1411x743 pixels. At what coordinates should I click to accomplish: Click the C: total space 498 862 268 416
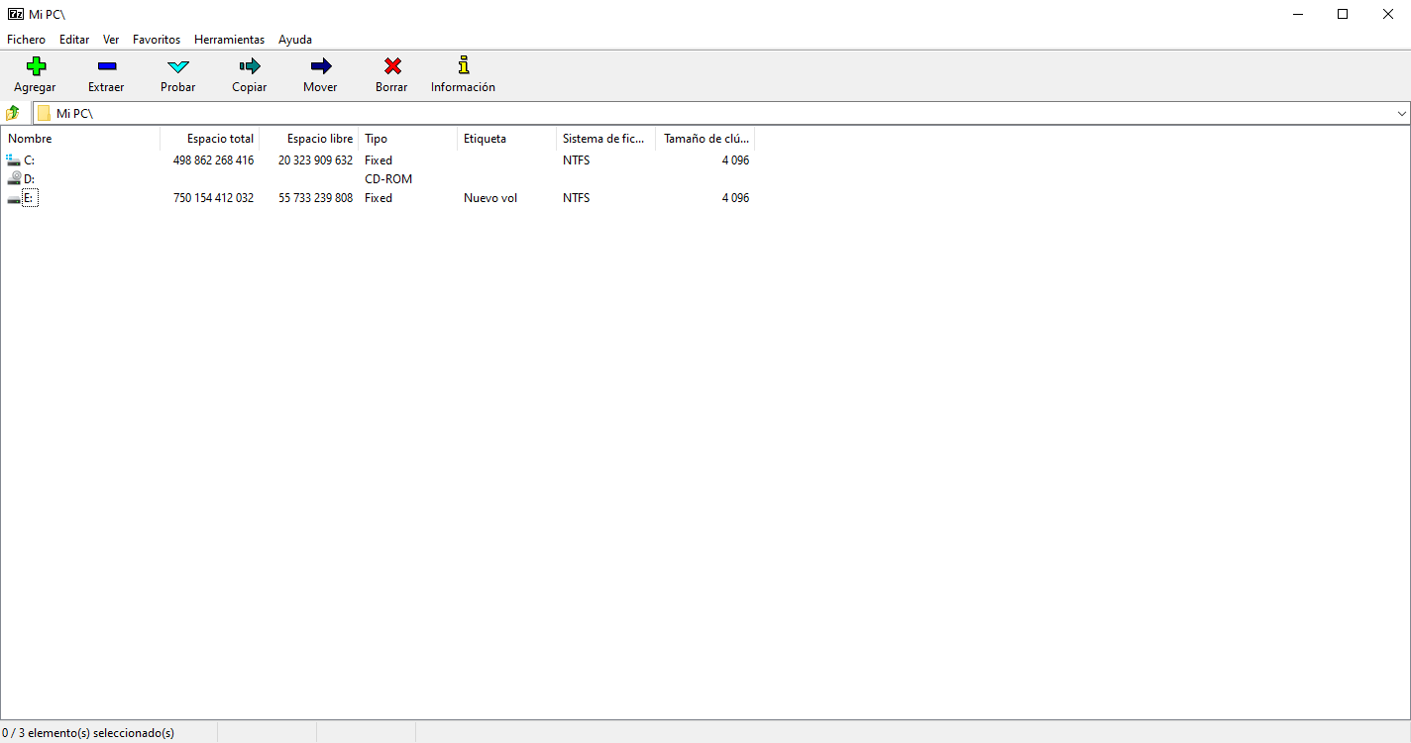point(213,160)
